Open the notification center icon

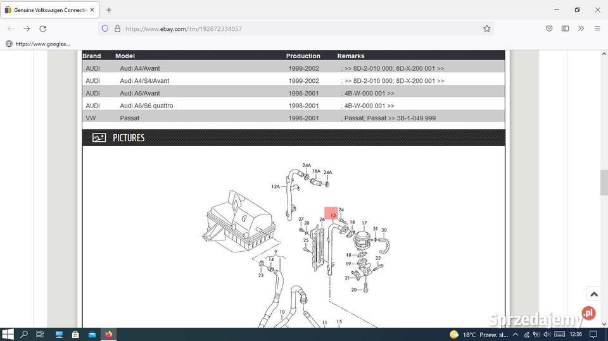[x=593, y=335]
